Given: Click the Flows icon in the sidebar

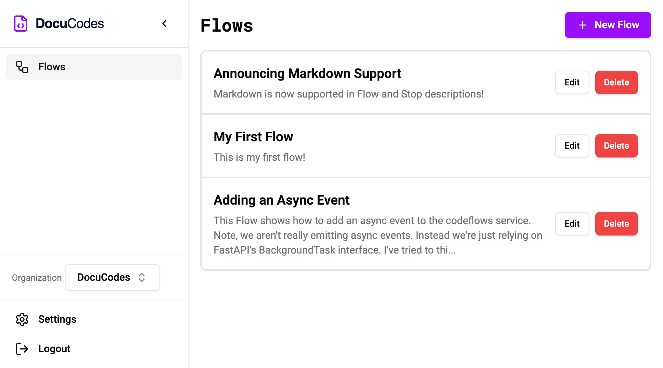Looking at the screenshot, I should point(22,67).
